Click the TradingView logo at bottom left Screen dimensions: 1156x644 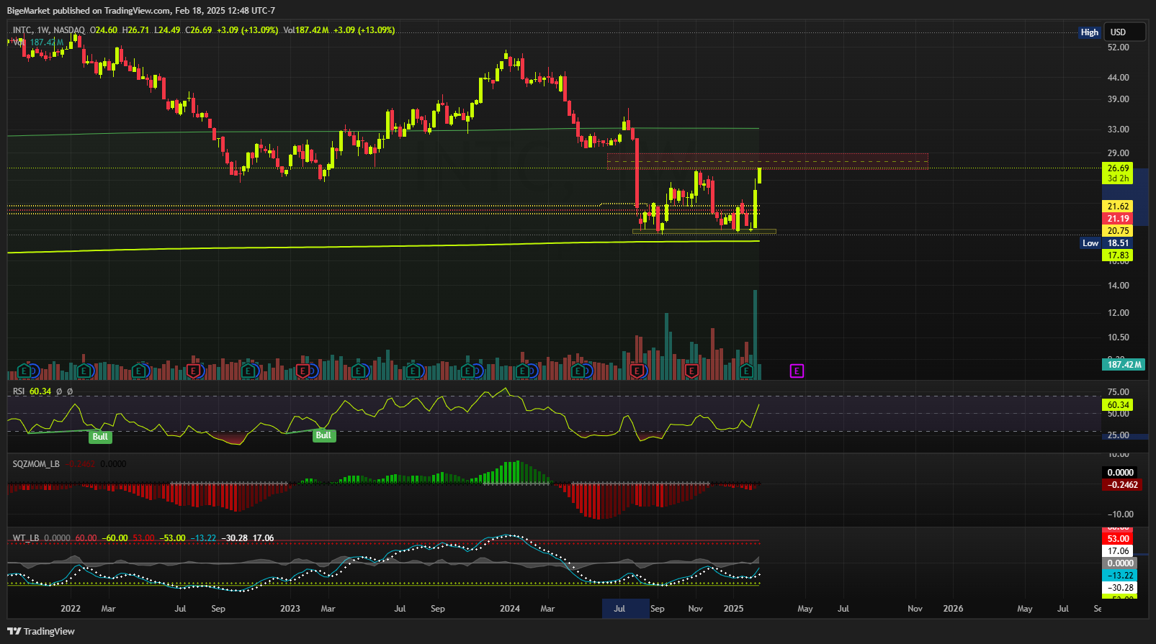(x=41, y=631)
